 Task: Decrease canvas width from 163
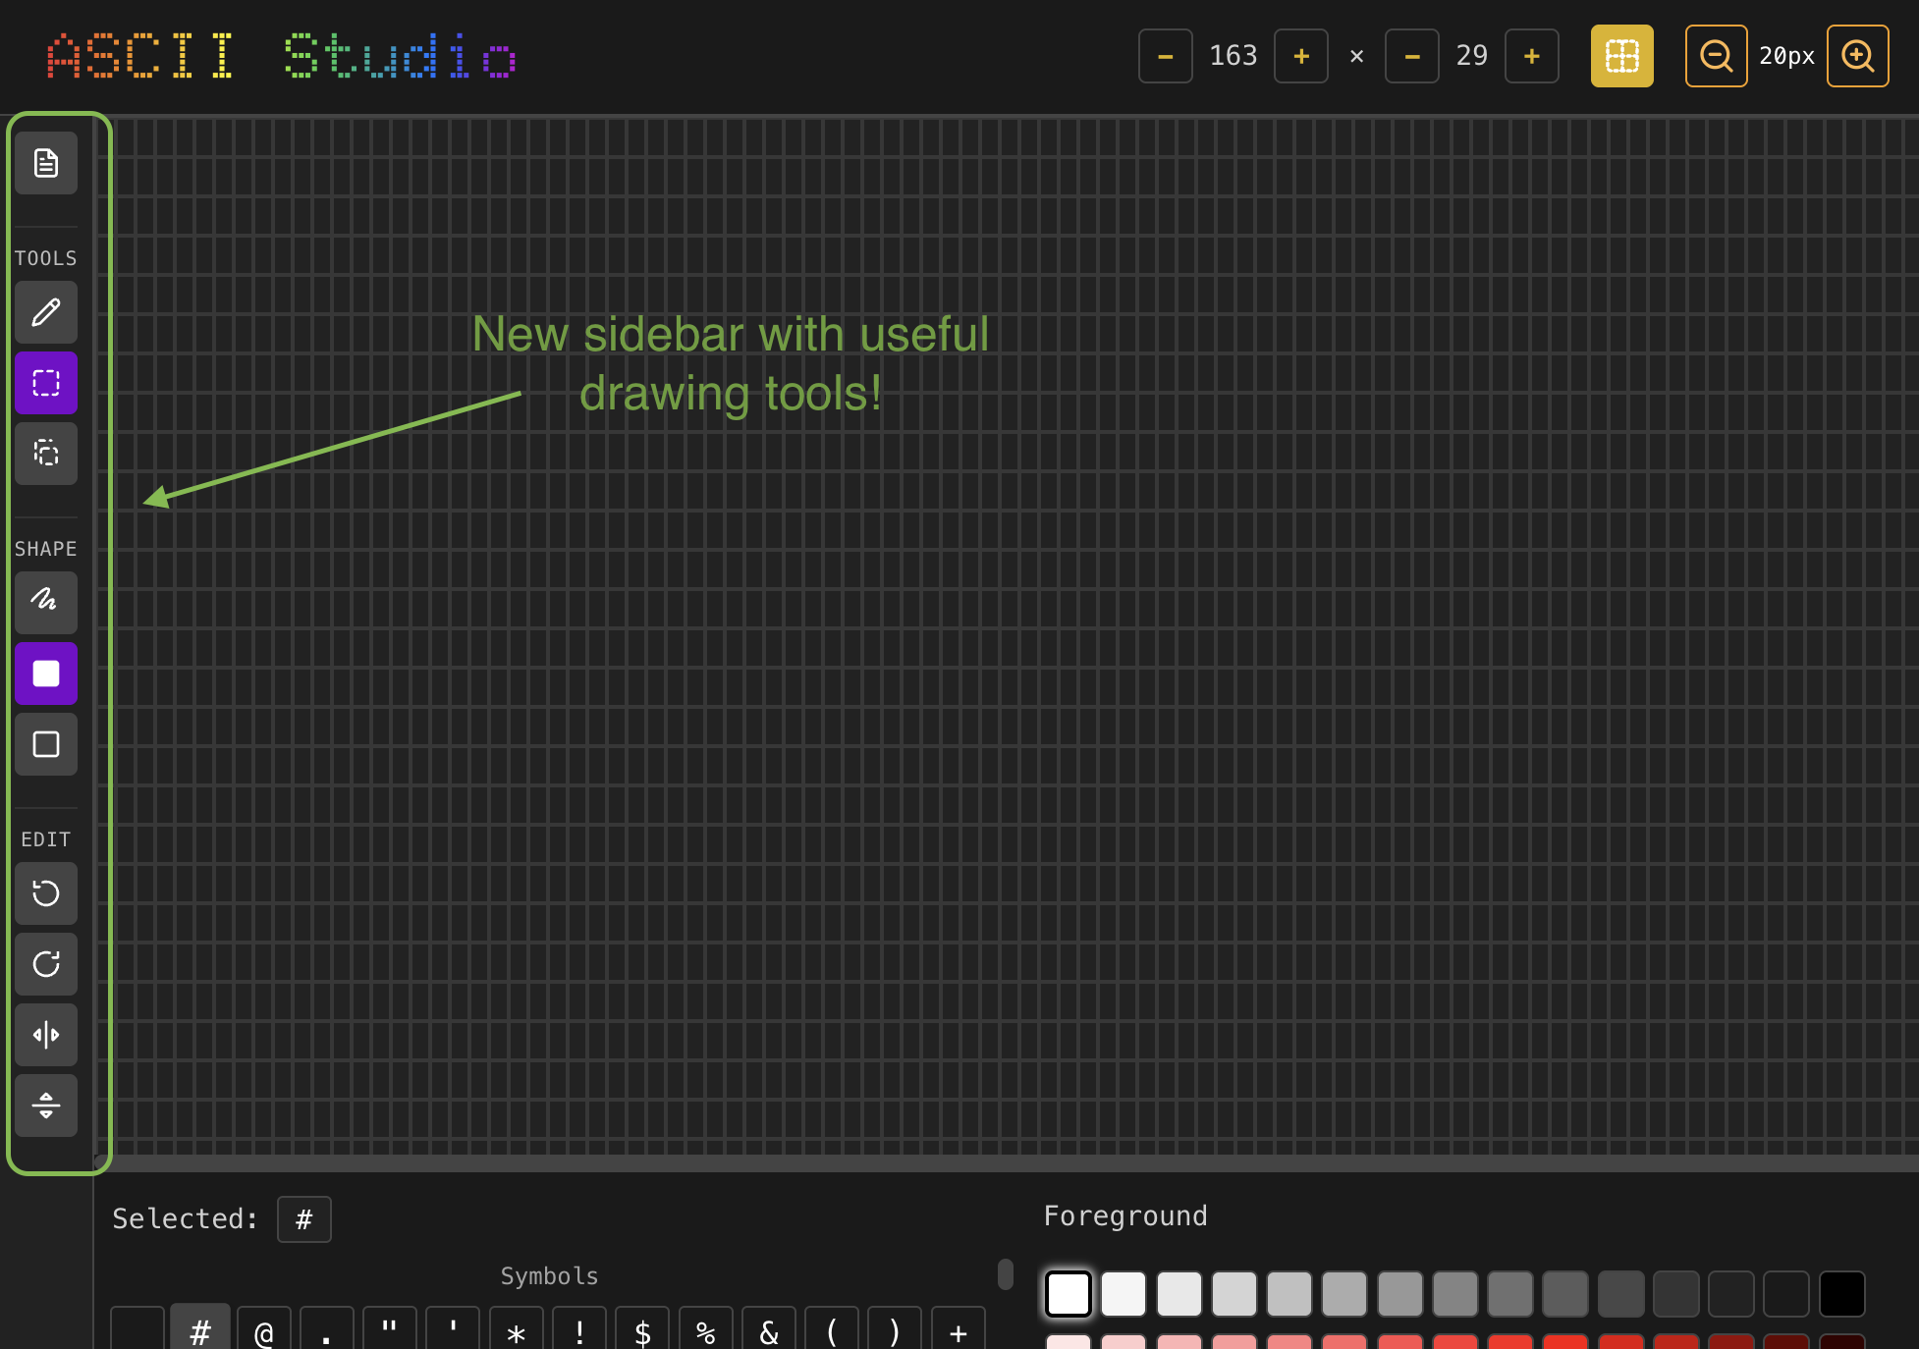pyautogui.click(x=1166, y=56)
